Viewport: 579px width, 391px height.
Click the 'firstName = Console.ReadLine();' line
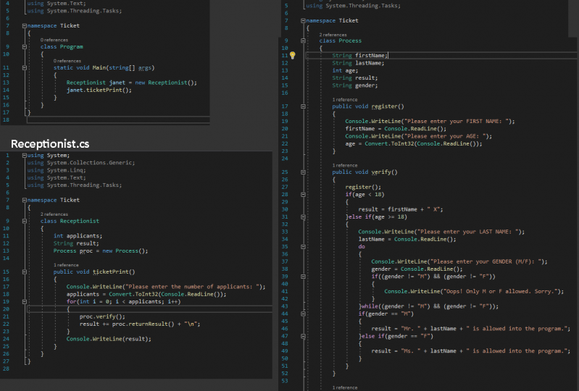point(396,129)
